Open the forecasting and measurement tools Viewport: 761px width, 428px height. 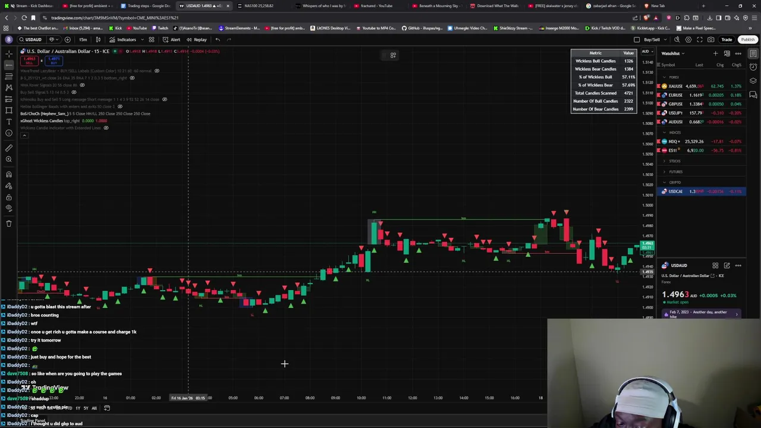point(9,99)
